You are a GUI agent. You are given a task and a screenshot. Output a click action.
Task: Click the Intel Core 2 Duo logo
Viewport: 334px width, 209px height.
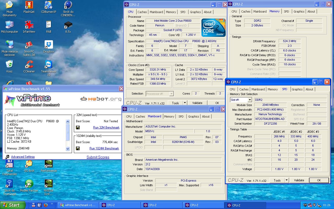click(x=213, y=27)
